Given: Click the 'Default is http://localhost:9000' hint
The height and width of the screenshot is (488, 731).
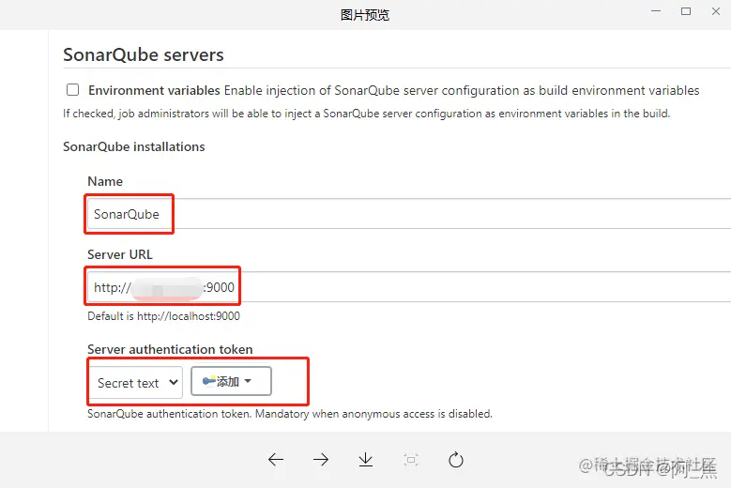Looking at the screenshot, I should tap(163, 316).
